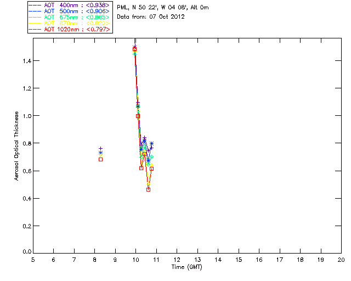Screen dimensions: 351x281
Task: Select the AOT 500nm legend entry
Action: point(70,11)
